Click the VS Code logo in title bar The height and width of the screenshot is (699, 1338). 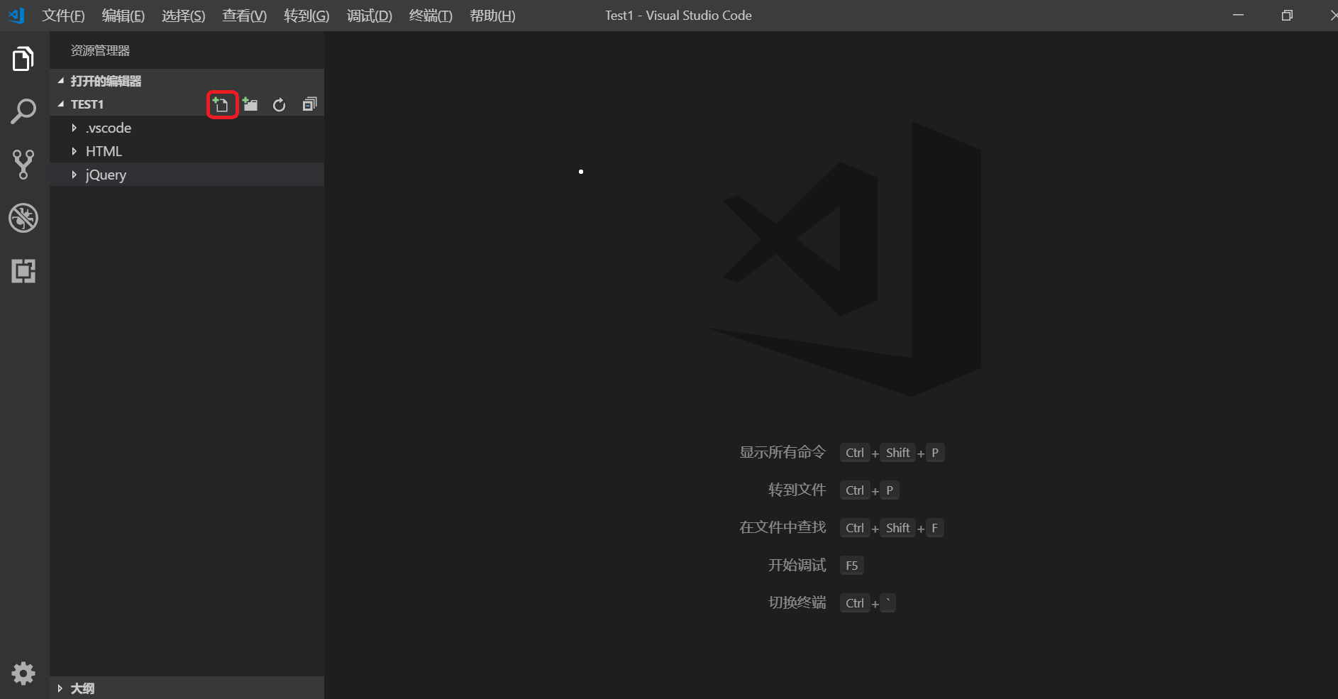tap(16, 15)
